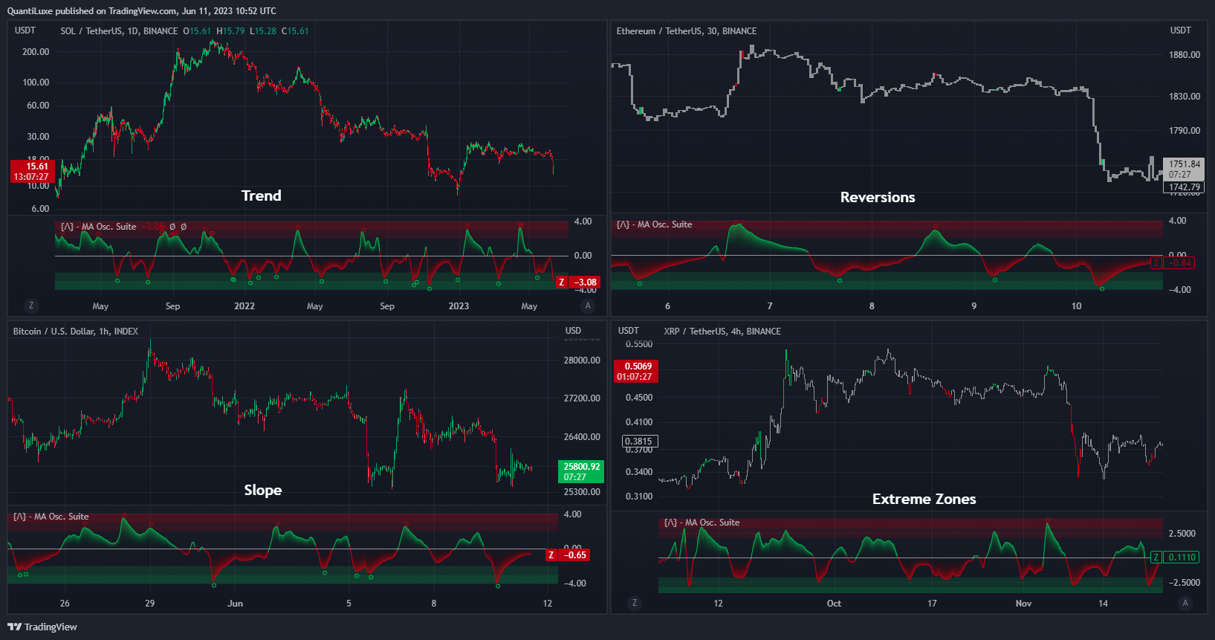The image size is (1215, 640).
Task: Click the circled Z icon under SOL chart
Action: click(30, 306)
